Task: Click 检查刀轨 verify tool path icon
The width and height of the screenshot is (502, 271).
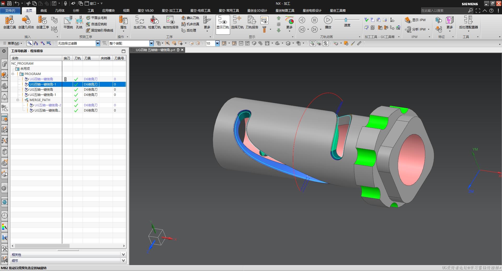Action: click(x=154, y=22)
